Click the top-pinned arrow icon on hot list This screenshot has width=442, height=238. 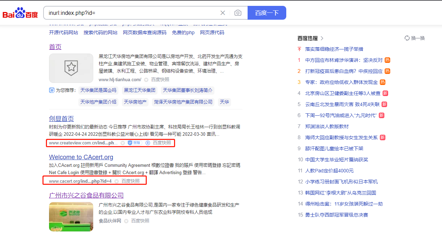pos(299,49)
